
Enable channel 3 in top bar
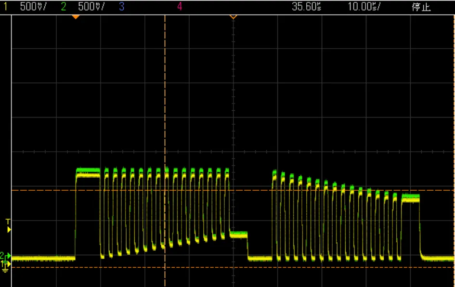coord(121,7)
